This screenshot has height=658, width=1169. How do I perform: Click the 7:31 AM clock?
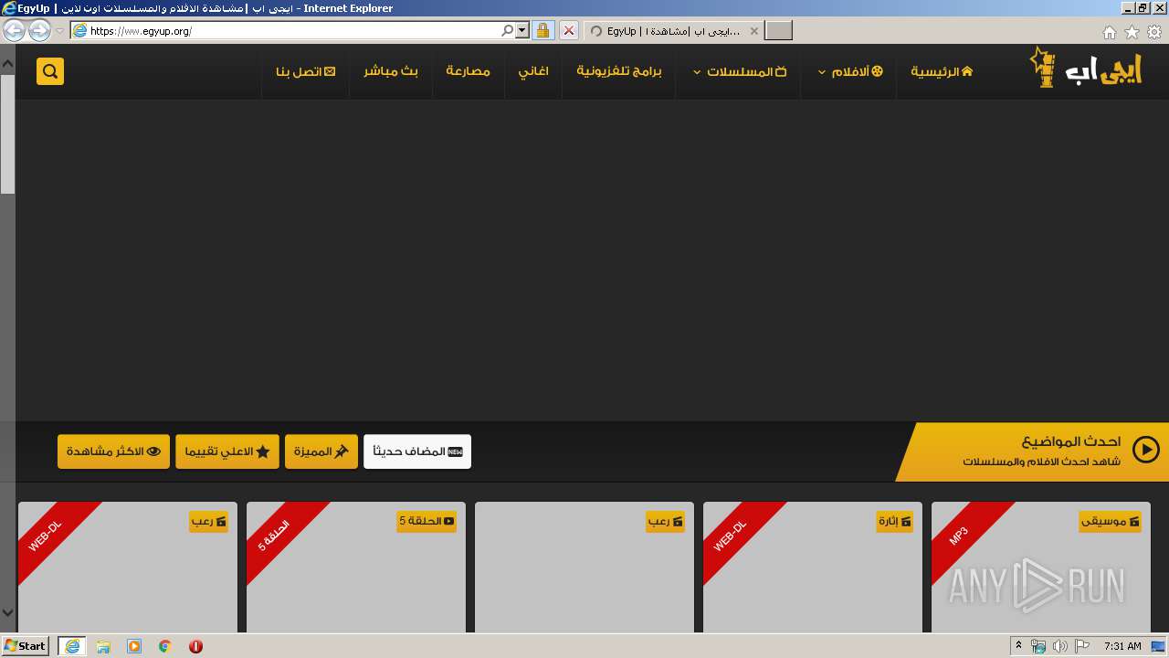click(1122, 646)
